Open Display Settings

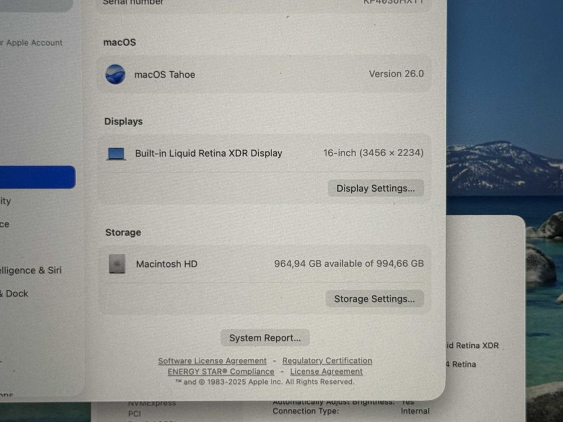point(375,188)
